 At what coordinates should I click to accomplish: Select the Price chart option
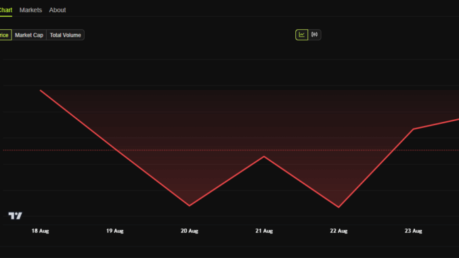point(5,35)
